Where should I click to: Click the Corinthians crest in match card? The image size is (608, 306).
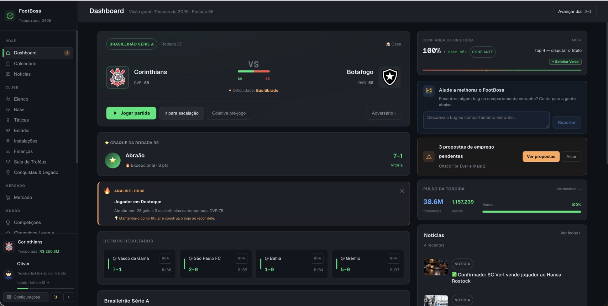(117, 77)
